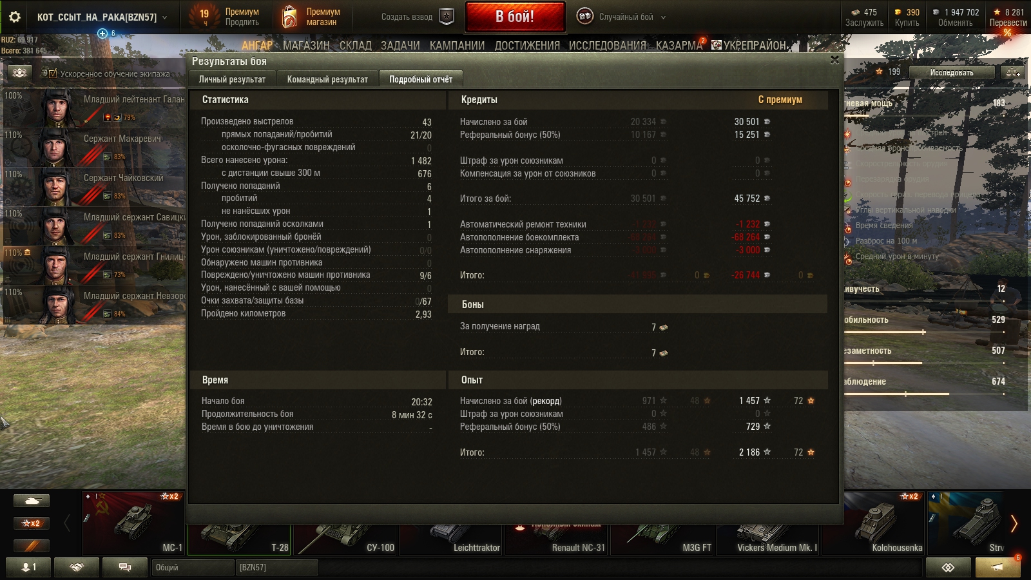Image resolution: width=1031 pixels, height=580 pixels.
Task: Click the tank filter icon above carousel
Action: [32, 501]
